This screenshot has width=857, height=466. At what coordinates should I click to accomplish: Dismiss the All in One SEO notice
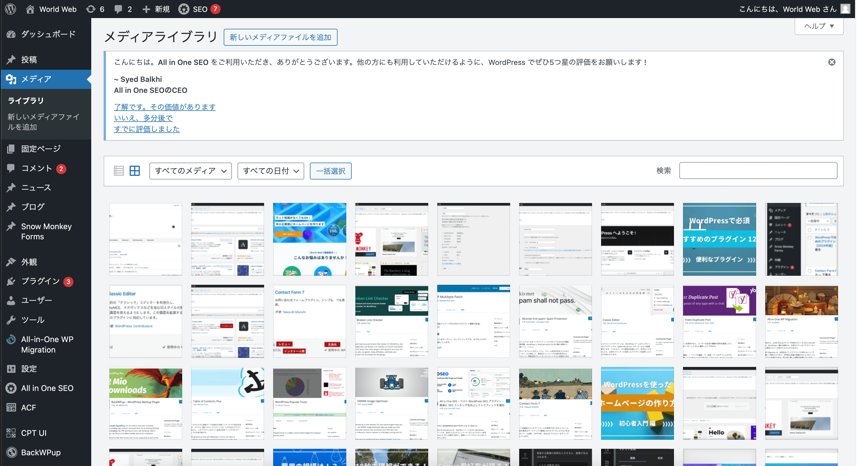(x=832, y=62)
